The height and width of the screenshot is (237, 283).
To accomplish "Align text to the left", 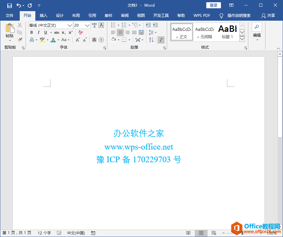I will point(113,32).
